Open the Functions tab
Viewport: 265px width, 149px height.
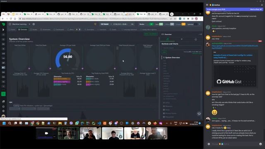point(101,29)
